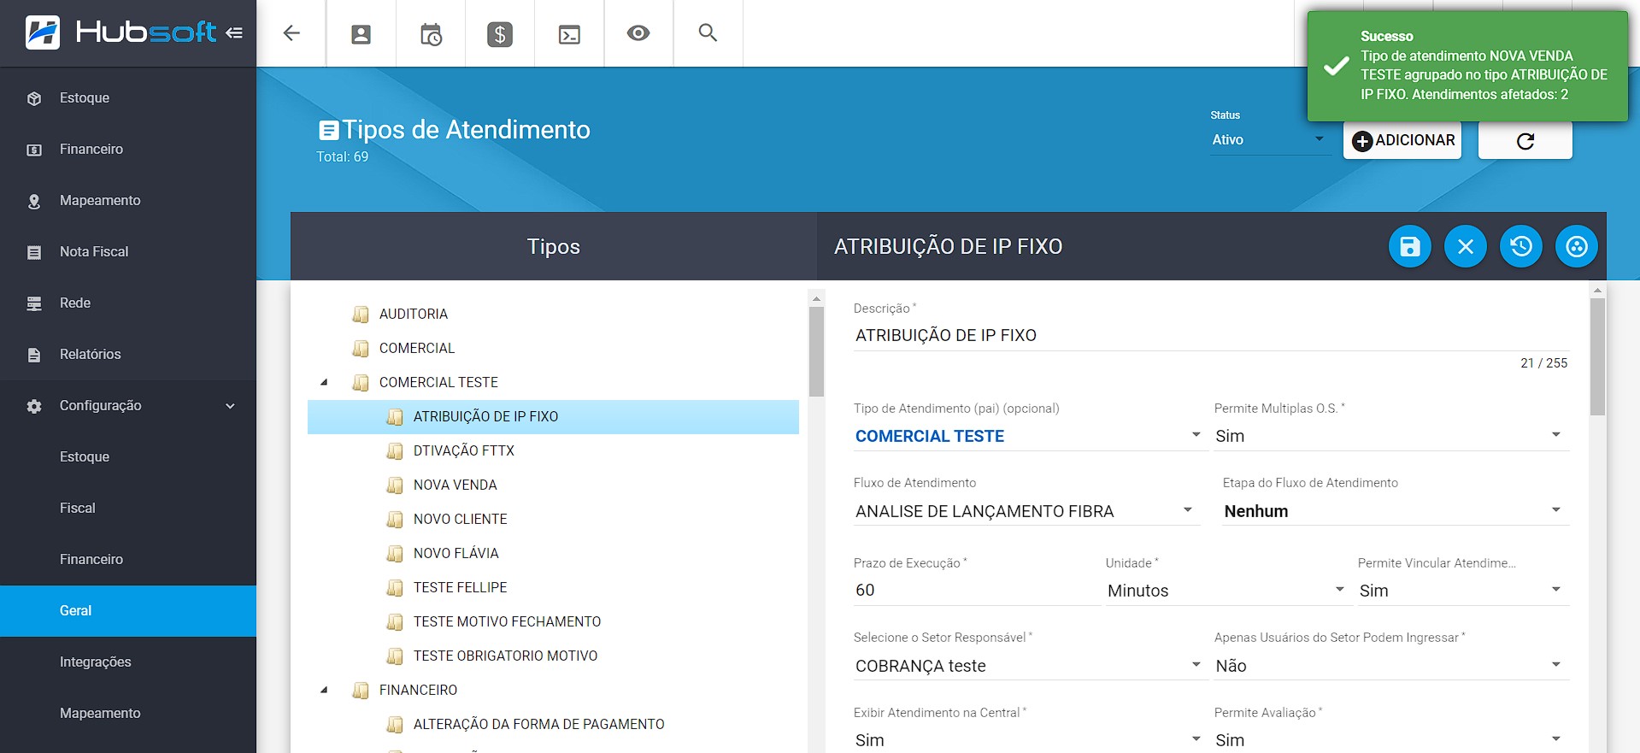1640x753 pixels.
Task: Select Geral under Configuração
Action: (128, 611)
